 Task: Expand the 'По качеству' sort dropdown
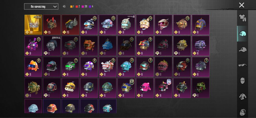coord(41,7)
